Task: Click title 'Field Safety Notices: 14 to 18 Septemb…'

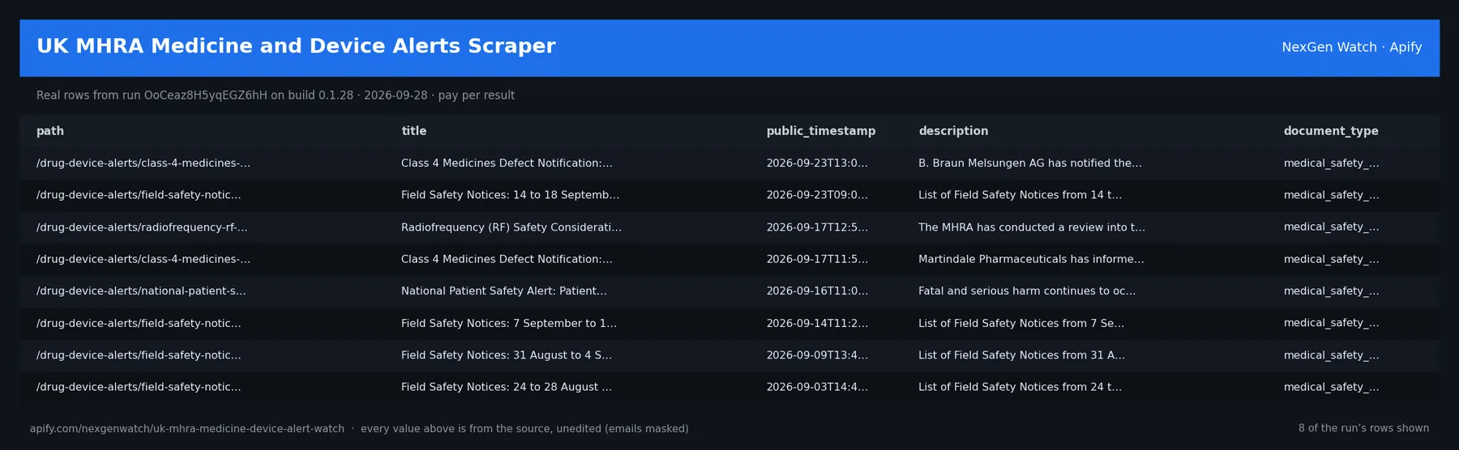Action: [510, 195]
